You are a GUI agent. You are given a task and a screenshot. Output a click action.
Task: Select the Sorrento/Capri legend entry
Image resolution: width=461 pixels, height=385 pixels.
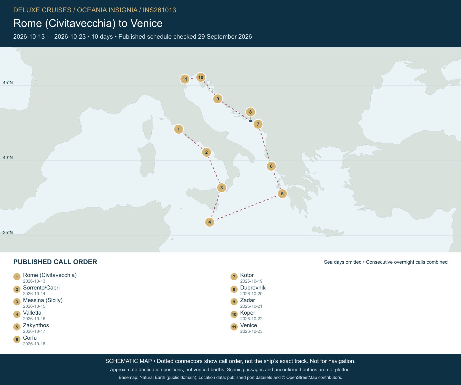tap(37, 290)
